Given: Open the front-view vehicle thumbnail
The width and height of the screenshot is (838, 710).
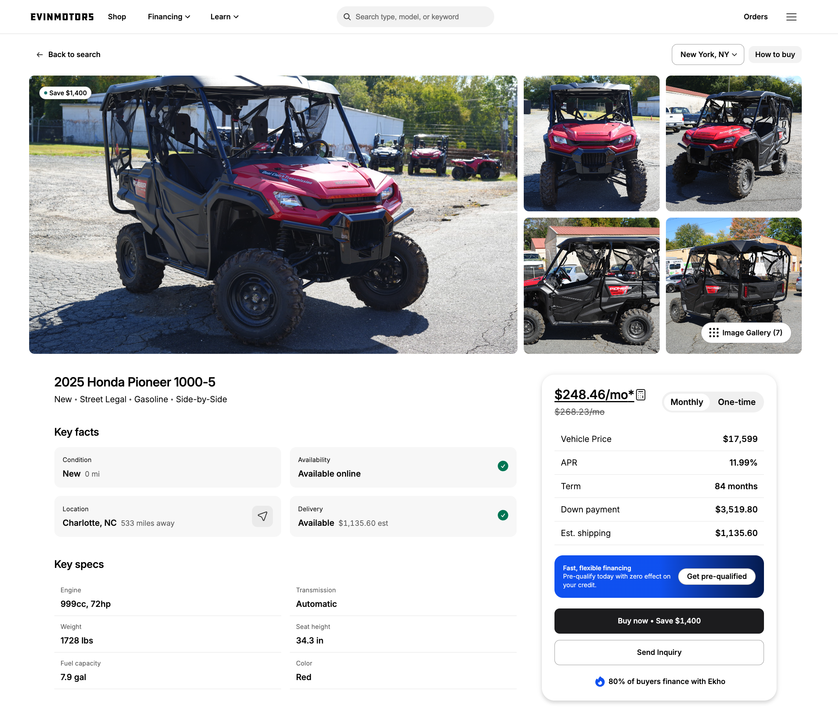Looking at the screenshot, I should [591, 143].
